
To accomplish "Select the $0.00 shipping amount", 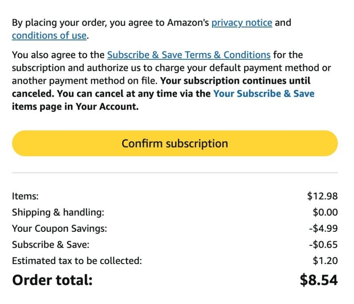I will (325, 212).
